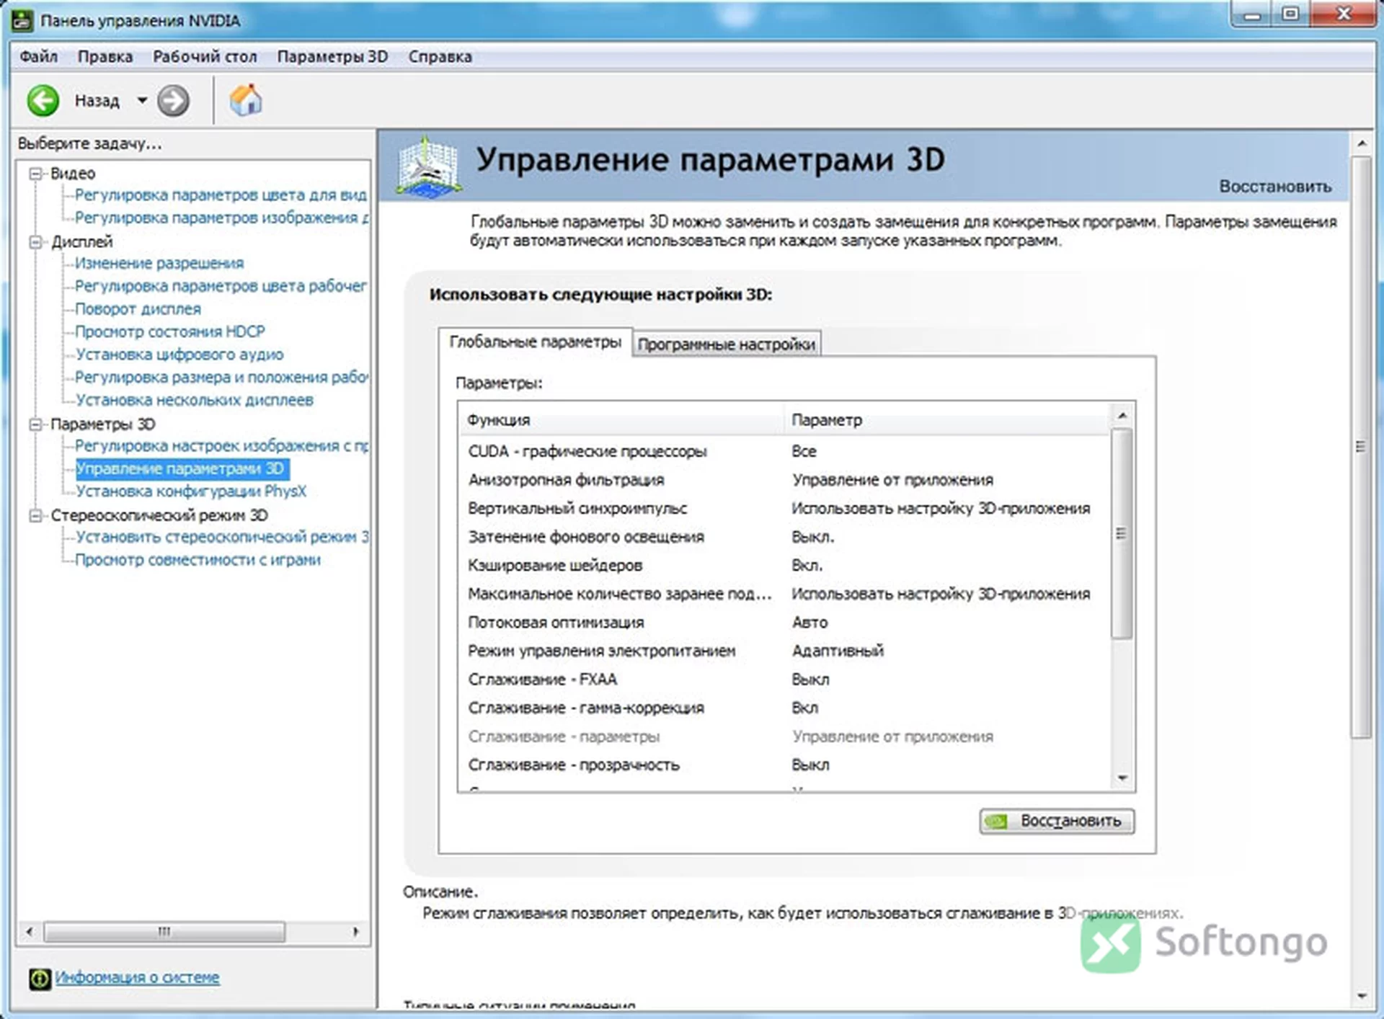Click the task tree horizontal scrollbar right arrow
Screen dimensions: 1384x1019
pos(355,931)
